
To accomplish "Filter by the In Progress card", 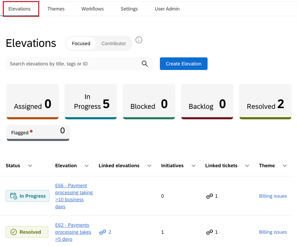I will point(90,101).
